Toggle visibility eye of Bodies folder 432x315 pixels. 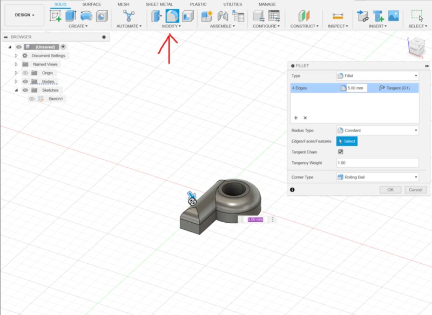click(25, 81)
